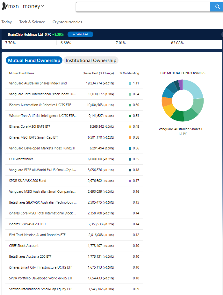
Task: Click the +9.38% price change
Action: pyautogui.click(x=58, y=34)
